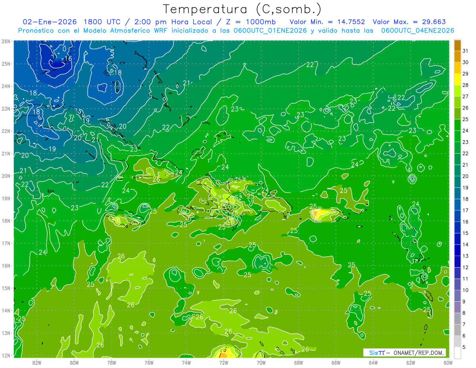Screen dimensions: 476x368
Task: Click the "Sisπ" logo text
Action: pos(377,353)
